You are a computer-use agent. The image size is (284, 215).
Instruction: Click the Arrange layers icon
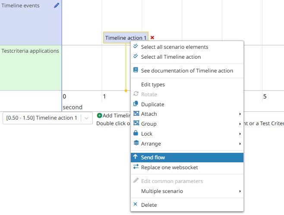pyautogui.click(x=136, y=143)
